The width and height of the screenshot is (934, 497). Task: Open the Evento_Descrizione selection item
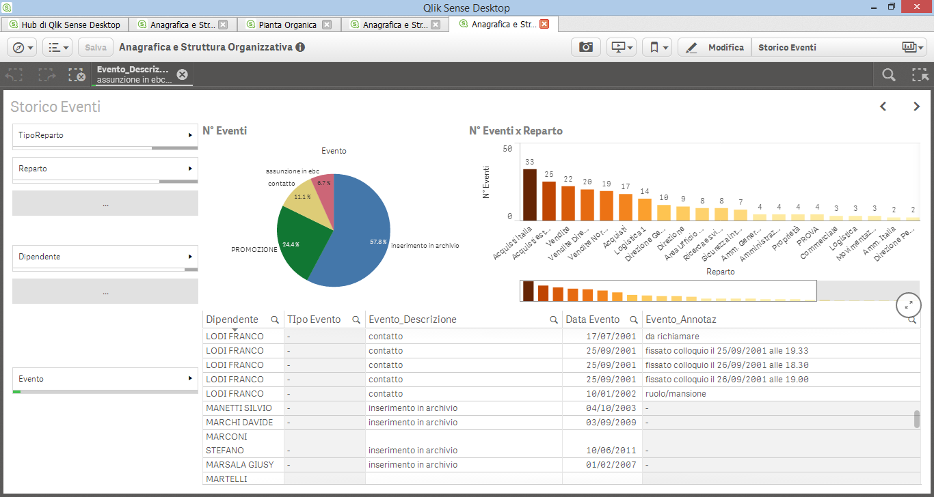(x=135, y=74)
